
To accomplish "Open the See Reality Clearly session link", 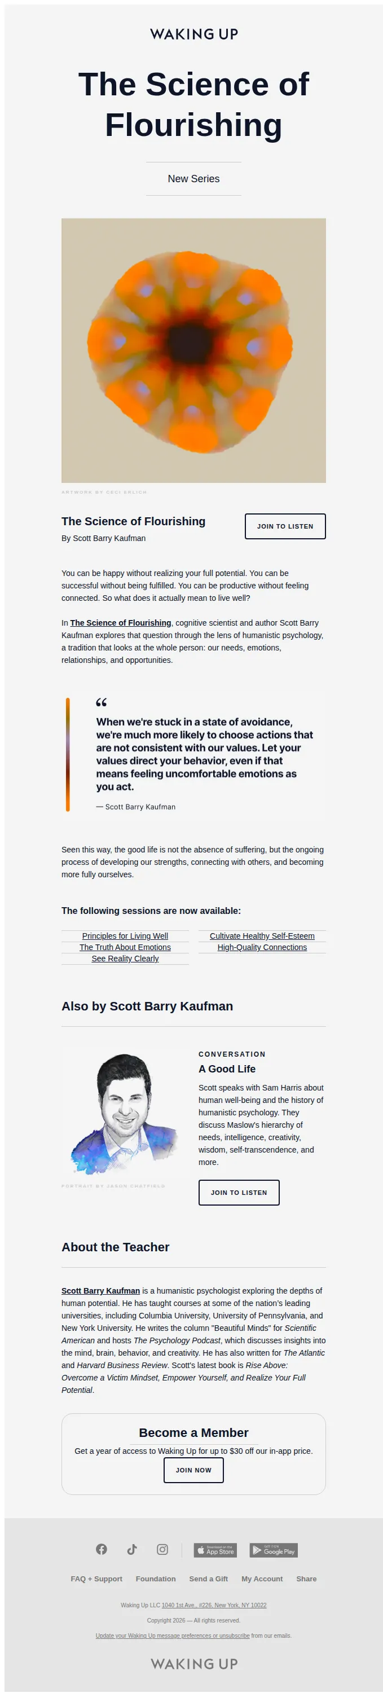I will tap(125, 958).
